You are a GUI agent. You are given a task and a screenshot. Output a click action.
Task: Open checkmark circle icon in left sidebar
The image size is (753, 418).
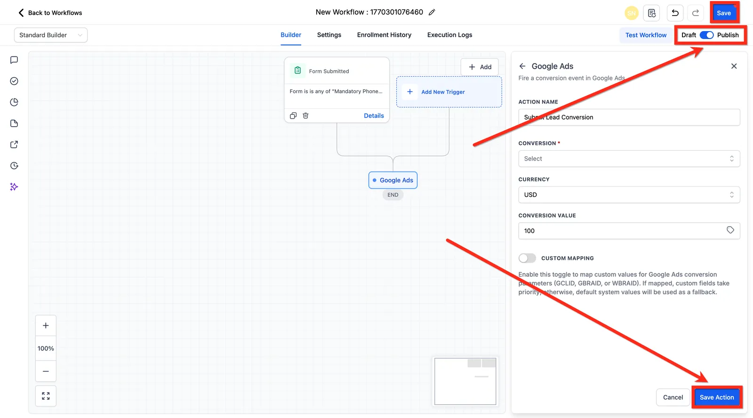click(x=14, y=81)
